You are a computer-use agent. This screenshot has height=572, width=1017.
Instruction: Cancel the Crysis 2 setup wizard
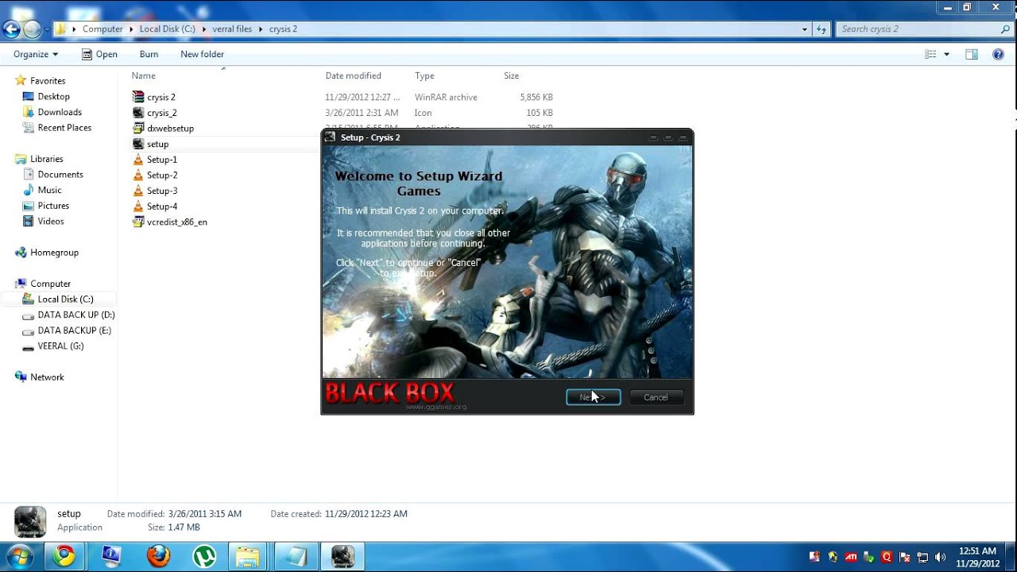coord(655,397)
